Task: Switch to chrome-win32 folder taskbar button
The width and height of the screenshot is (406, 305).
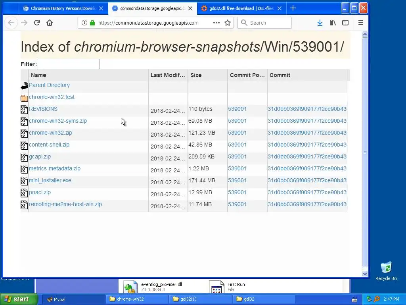Action: 137,299
